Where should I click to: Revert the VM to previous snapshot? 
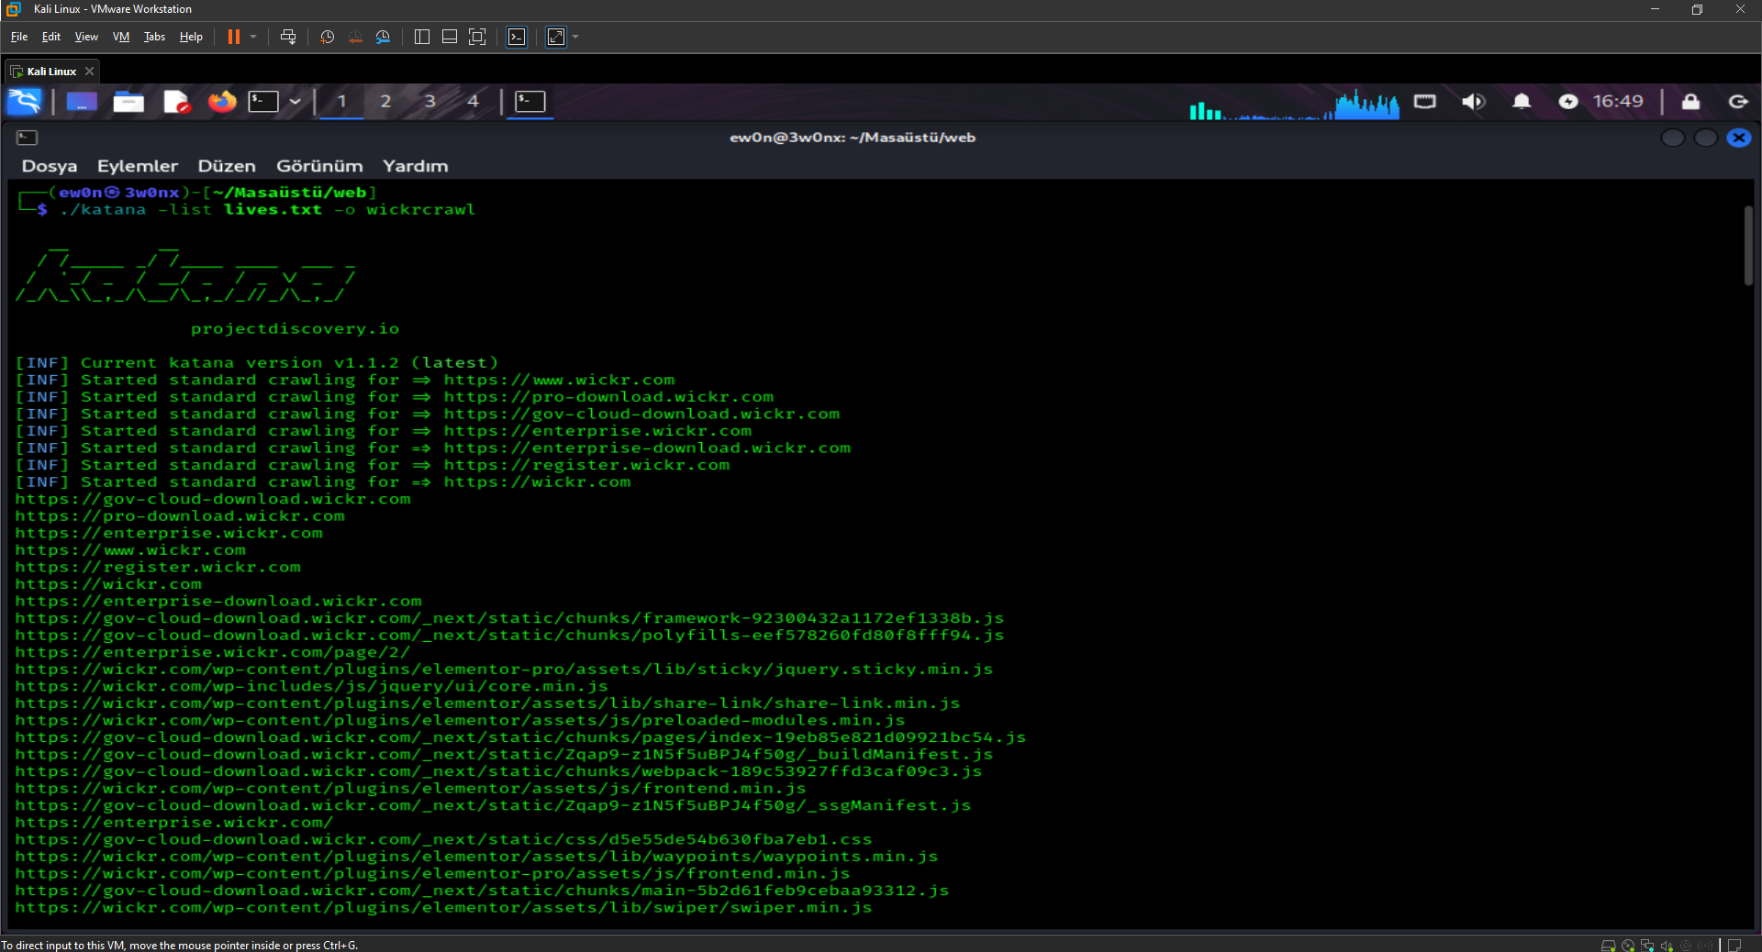[355, 37]
